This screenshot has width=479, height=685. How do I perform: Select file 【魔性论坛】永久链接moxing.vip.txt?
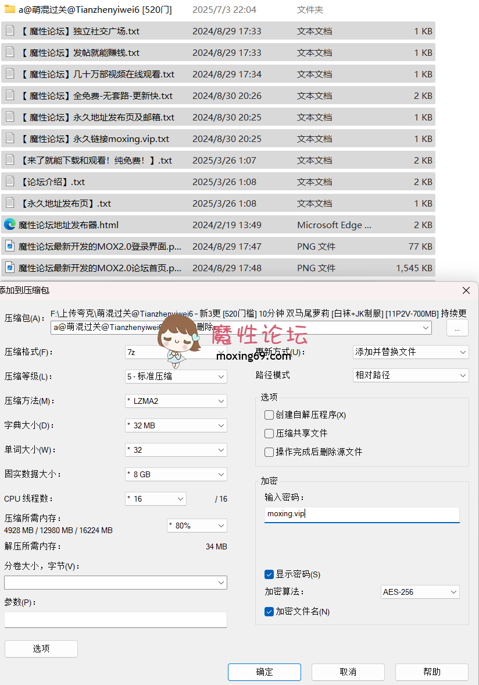click(x=218, y=139)
